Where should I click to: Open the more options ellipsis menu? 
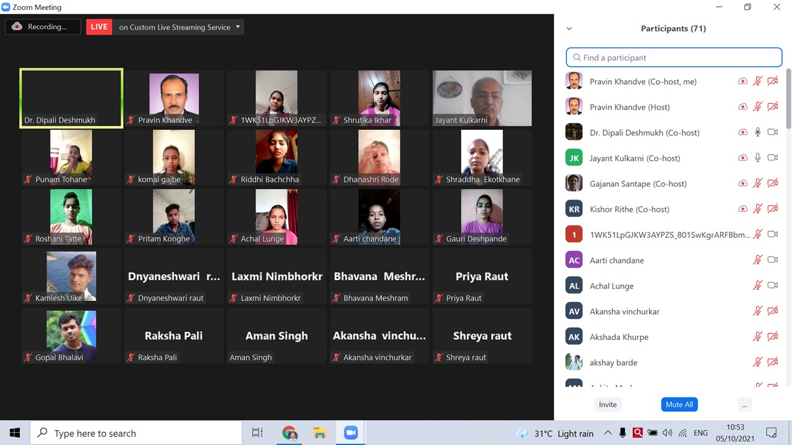744,404
